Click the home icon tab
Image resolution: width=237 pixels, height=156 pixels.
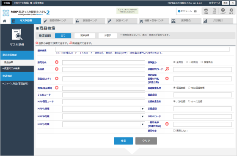pos(5,21)
